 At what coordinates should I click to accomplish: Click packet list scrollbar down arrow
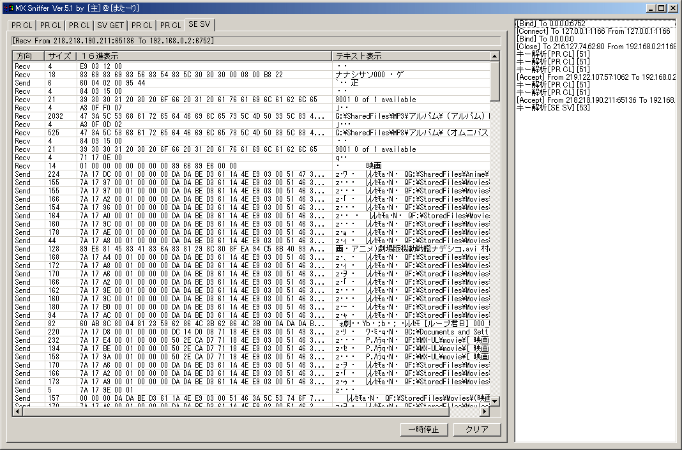click(495, 401)
